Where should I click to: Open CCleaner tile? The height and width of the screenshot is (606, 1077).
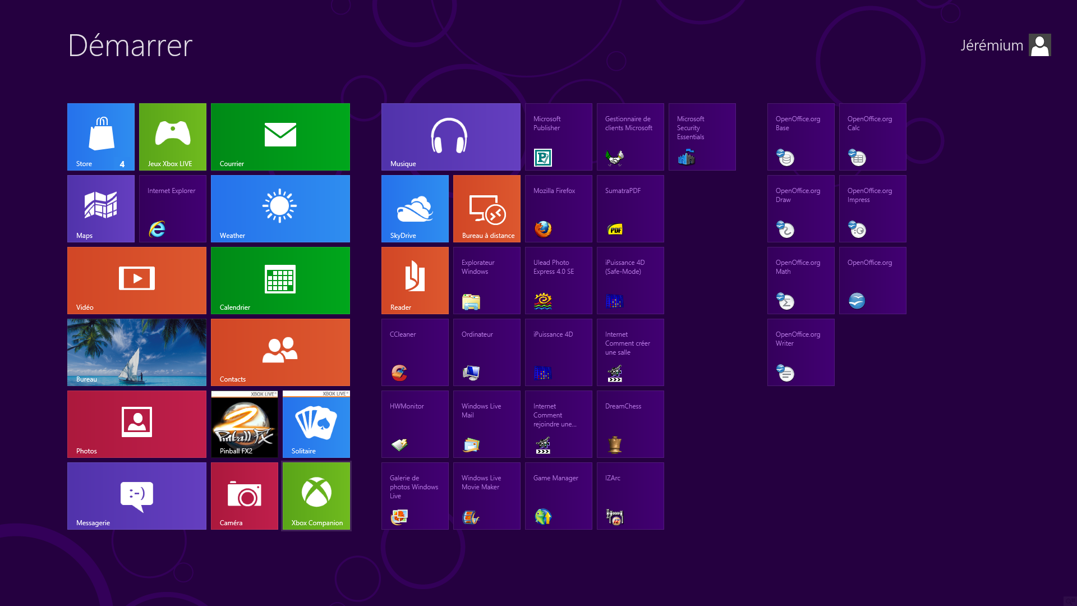click(x=415, y=352)
